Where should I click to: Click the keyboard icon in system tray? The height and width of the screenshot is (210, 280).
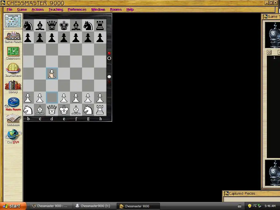coord(240,206)
